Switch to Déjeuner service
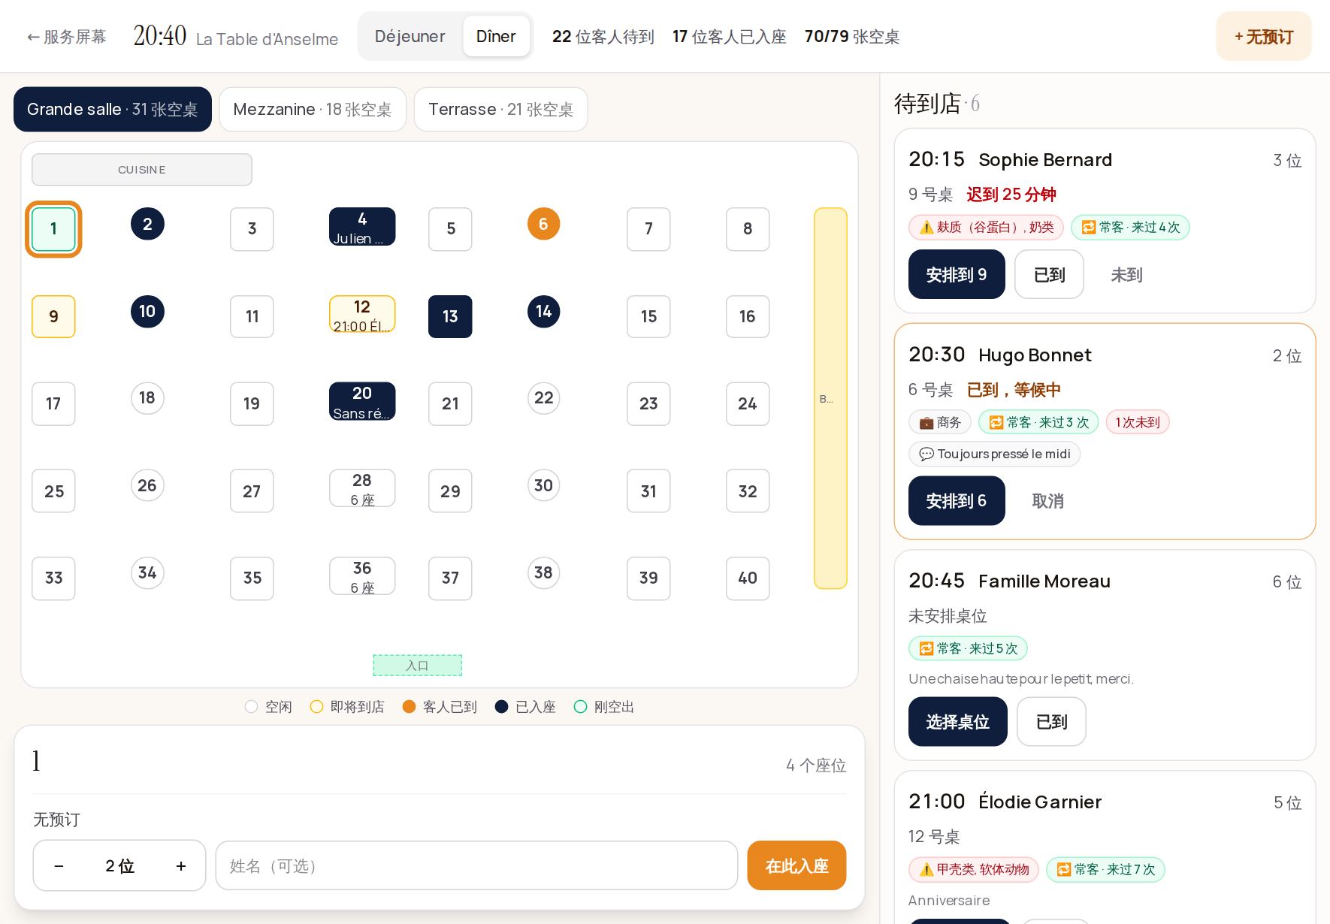The height and width of the screenshot is (924, 1330). [x=410, y=36]
